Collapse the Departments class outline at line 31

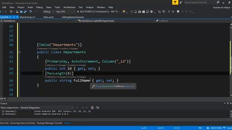pos(19,52)
